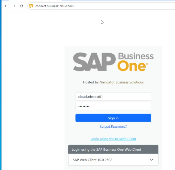
Task: Reload the page with the refresh icon
Action: click(22, 6)
